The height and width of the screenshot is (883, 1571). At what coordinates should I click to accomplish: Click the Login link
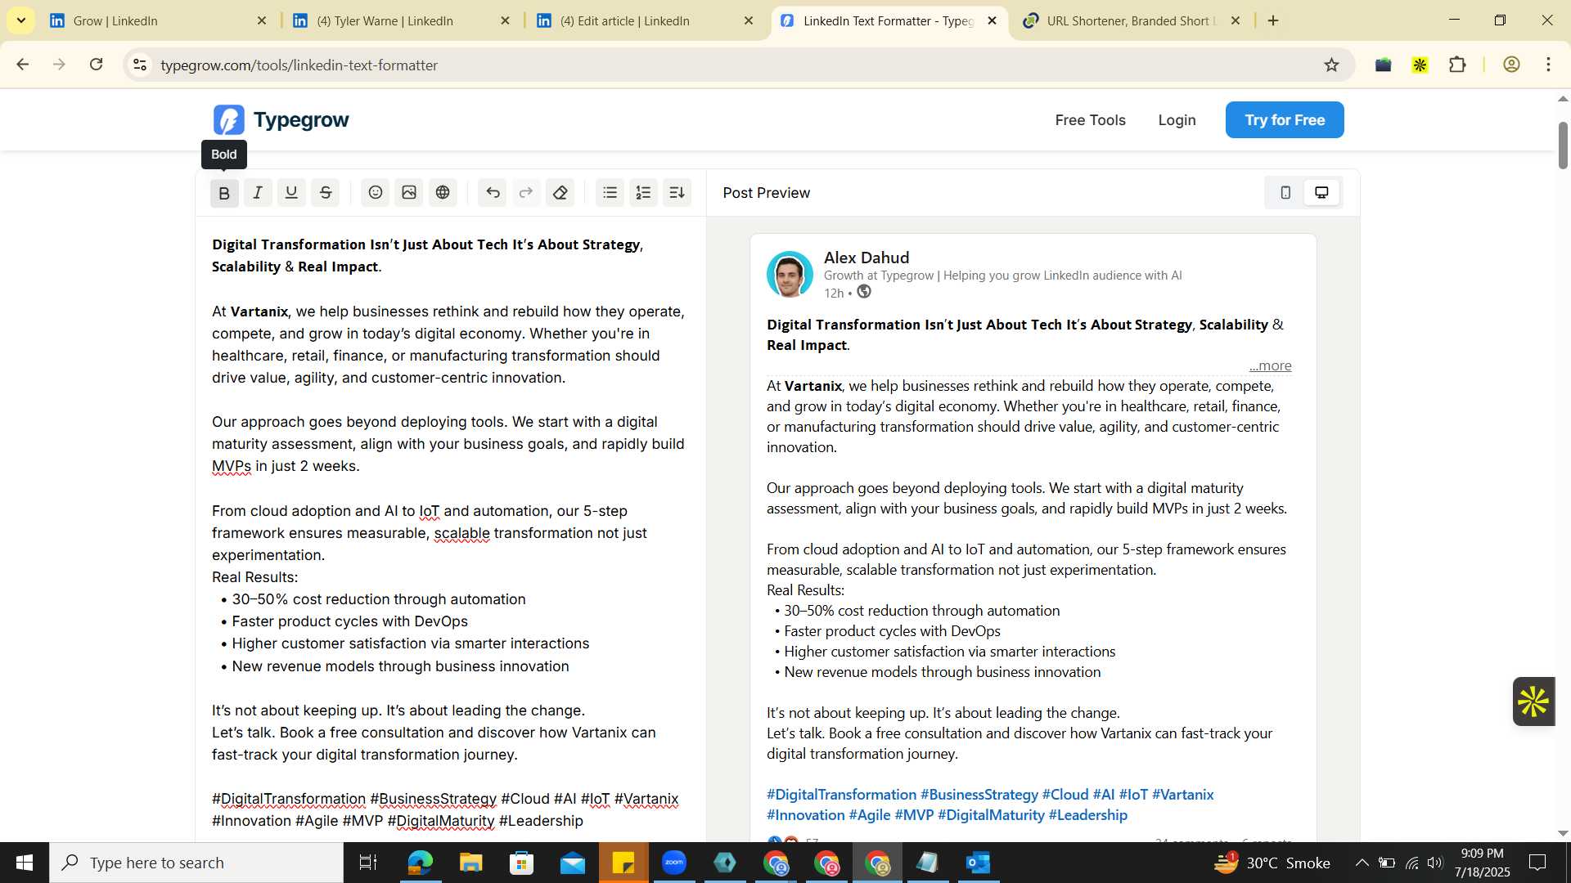point(1177,120)
